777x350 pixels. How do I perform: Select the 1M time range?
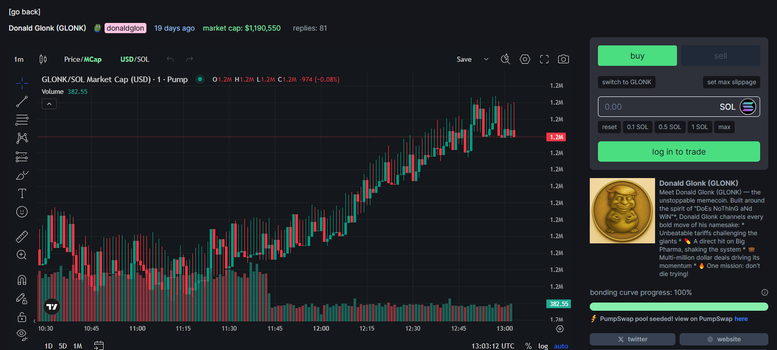point(78,346)
